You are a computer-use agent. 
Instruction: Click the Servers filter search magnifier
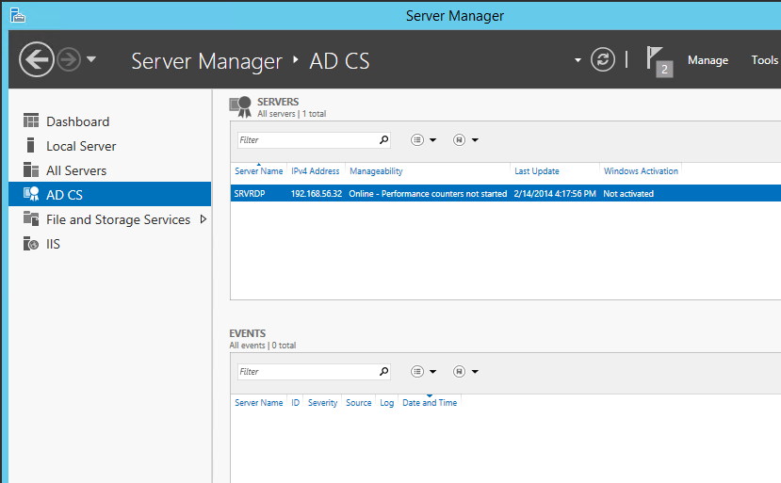[383, 140]
